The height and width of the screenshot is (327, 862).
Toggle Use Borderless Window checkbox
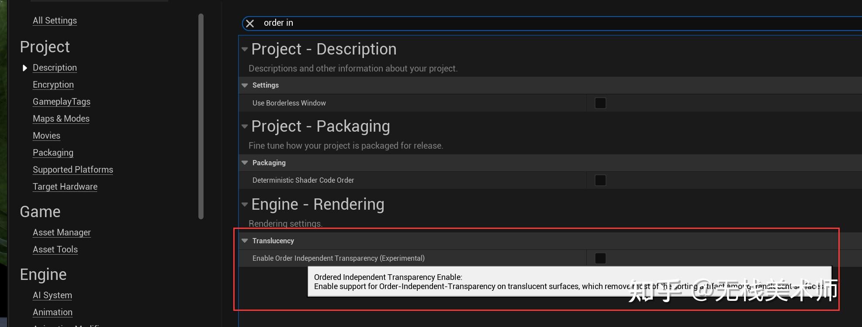600,103
